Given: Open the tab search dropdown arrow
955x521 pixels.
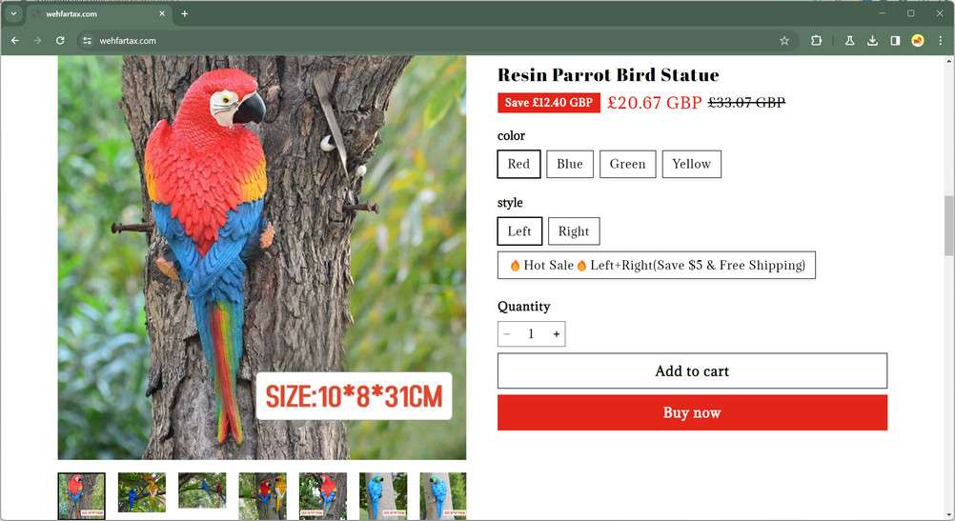Looking at the screenshot, I should coord(13,13).
